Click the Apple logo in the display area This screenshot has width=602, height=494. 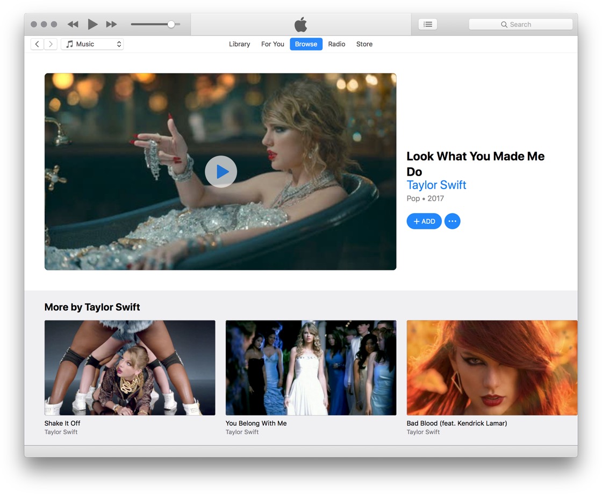pos(300,24)
